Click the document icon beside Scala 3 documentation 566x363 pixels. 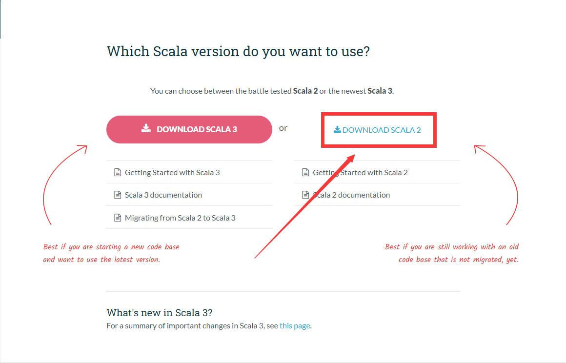point(117,194)
